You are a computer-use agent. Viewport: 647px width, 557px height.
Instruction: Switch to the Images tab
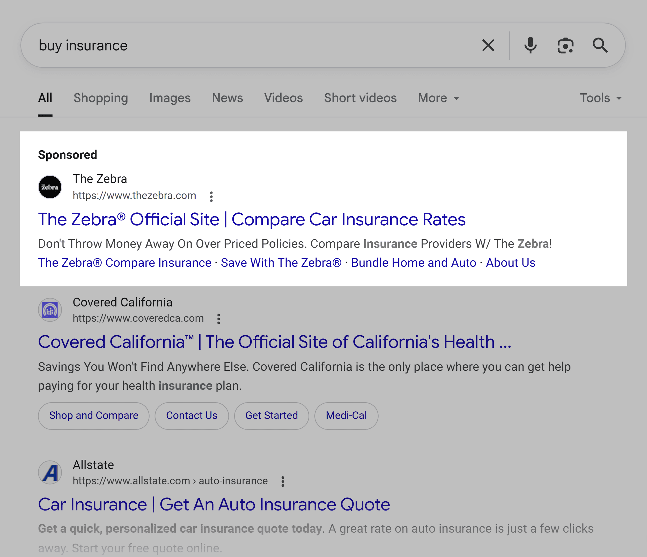[170, 98]
